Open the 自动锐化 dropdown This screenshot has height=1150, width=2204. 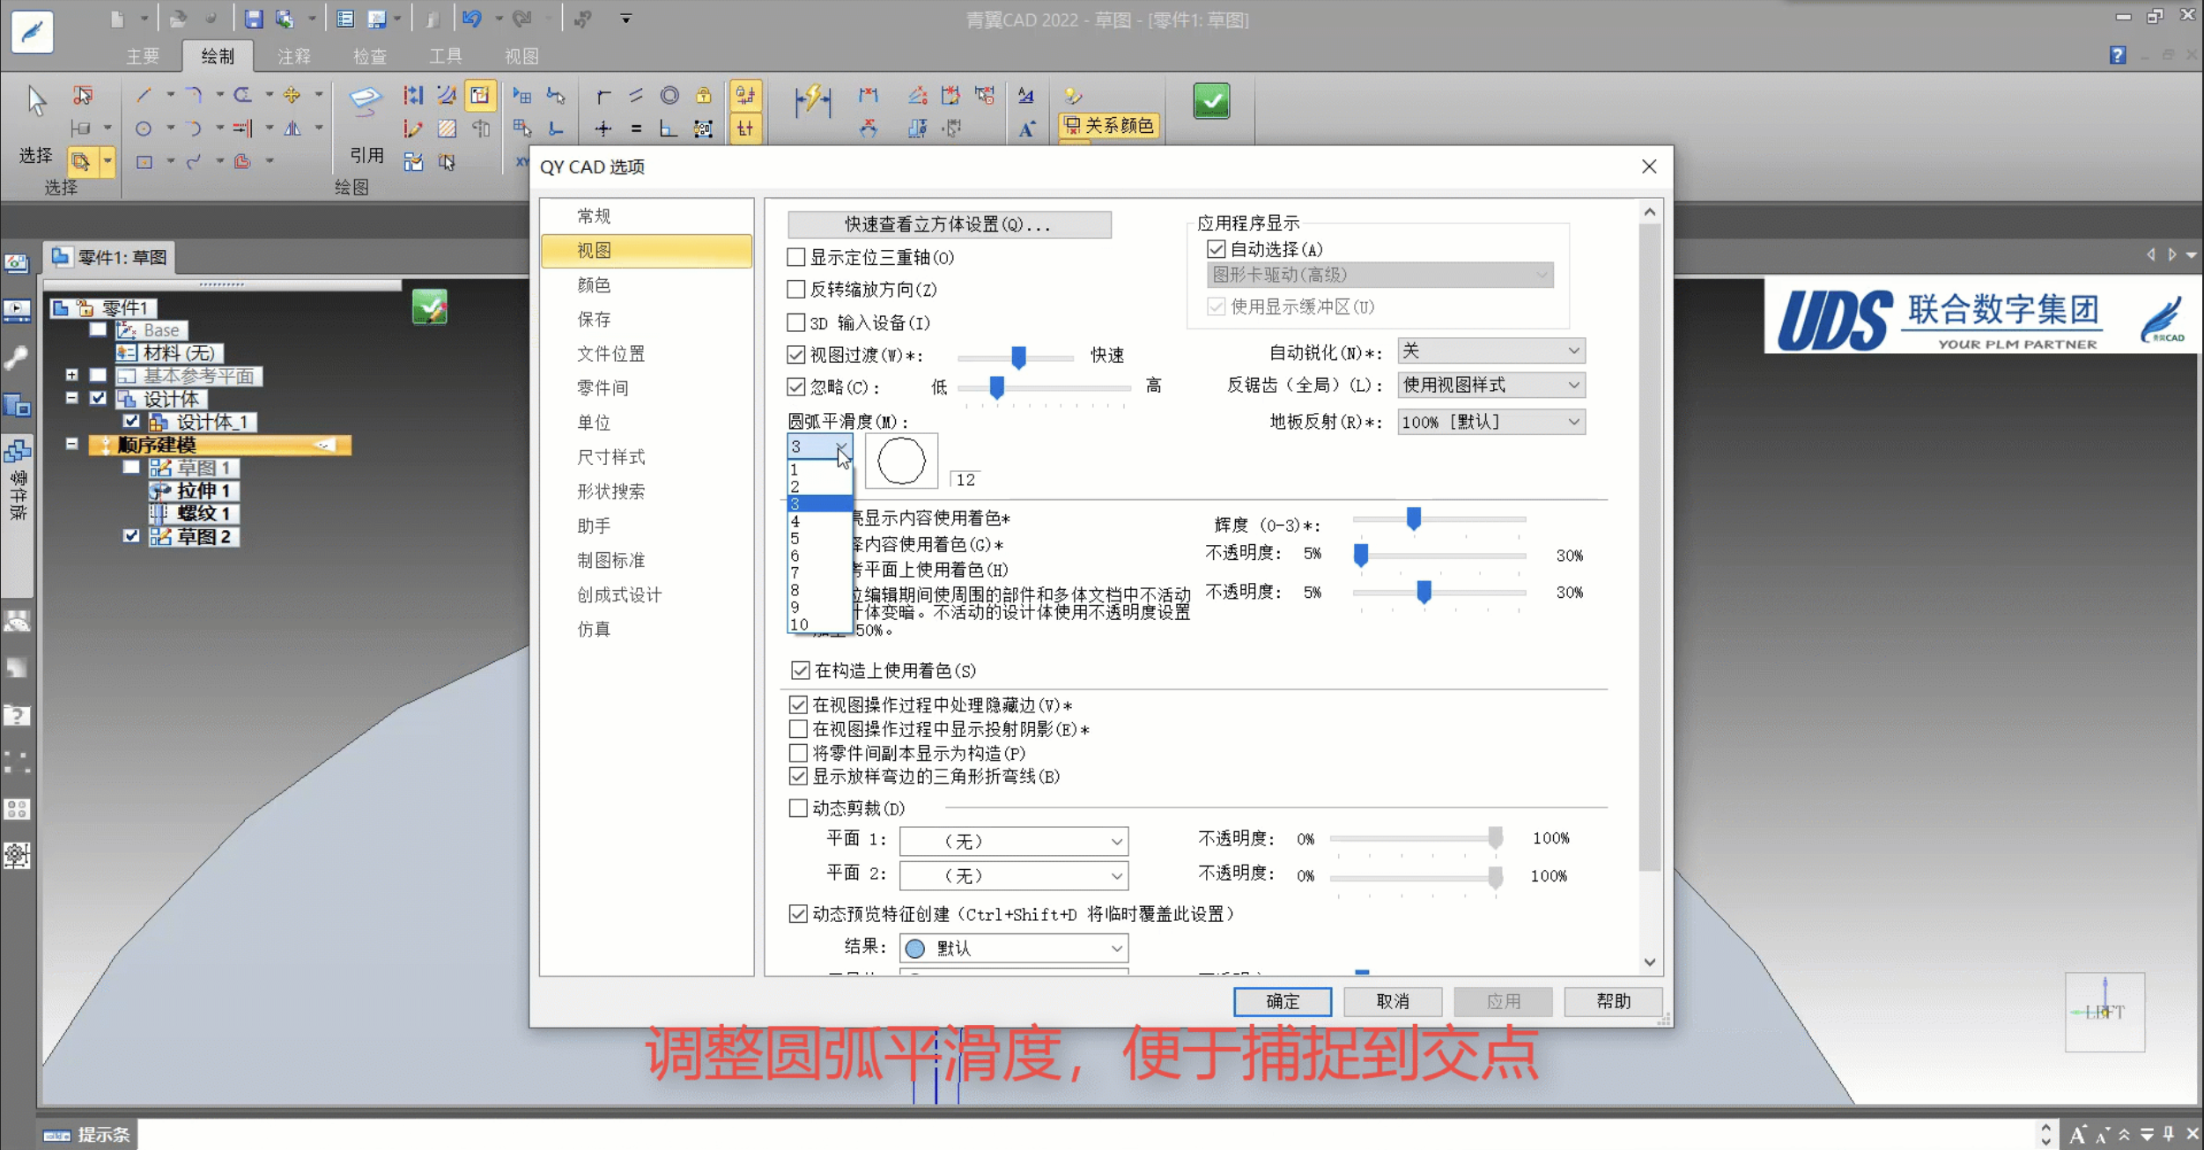pyautogui.click(x=1490, y=350)
